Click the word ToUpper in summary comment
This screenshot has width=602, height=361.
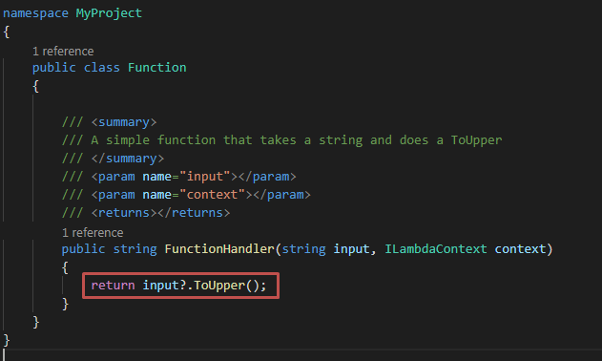pos(476,140)
